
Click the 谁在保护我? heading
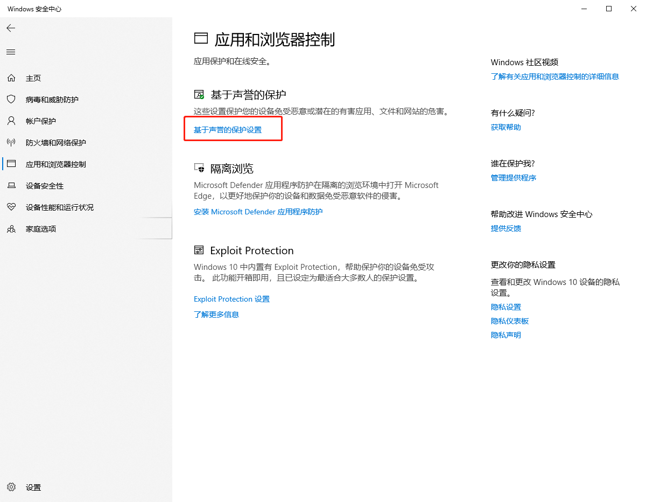[513, 163]
